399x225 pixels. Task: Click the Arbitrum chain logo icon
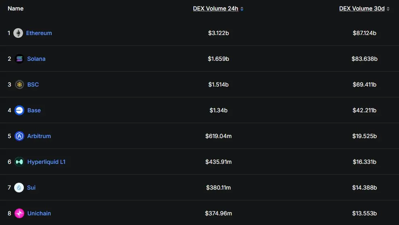pos(19,136)
